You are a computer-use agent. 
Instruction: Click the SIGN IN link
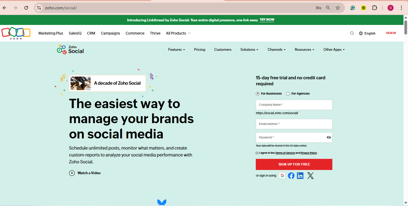point(391,33)
